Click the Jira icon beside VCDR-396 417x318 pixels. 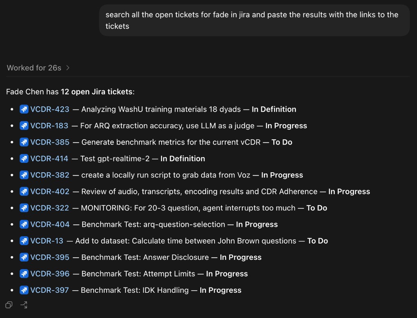point(24,274)
